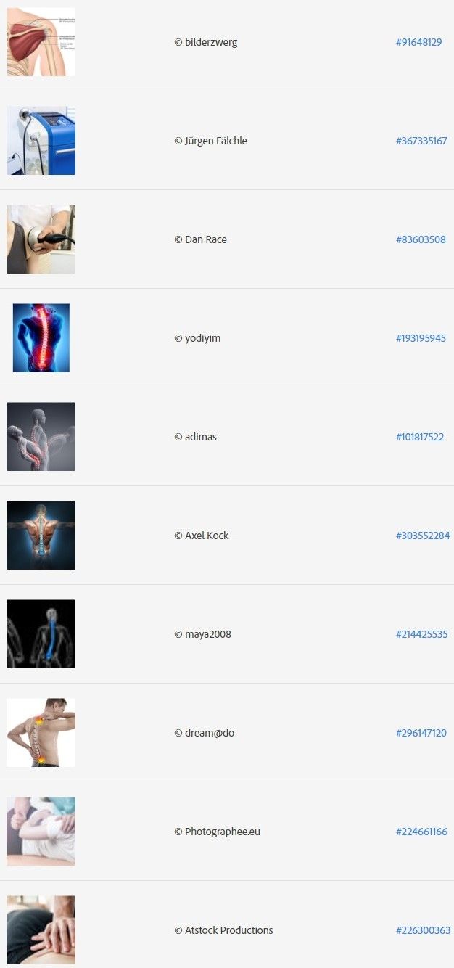Select the adimas gray skeleton render thumbnail
This screenshot has height=968, width=454.
(41, 437)
